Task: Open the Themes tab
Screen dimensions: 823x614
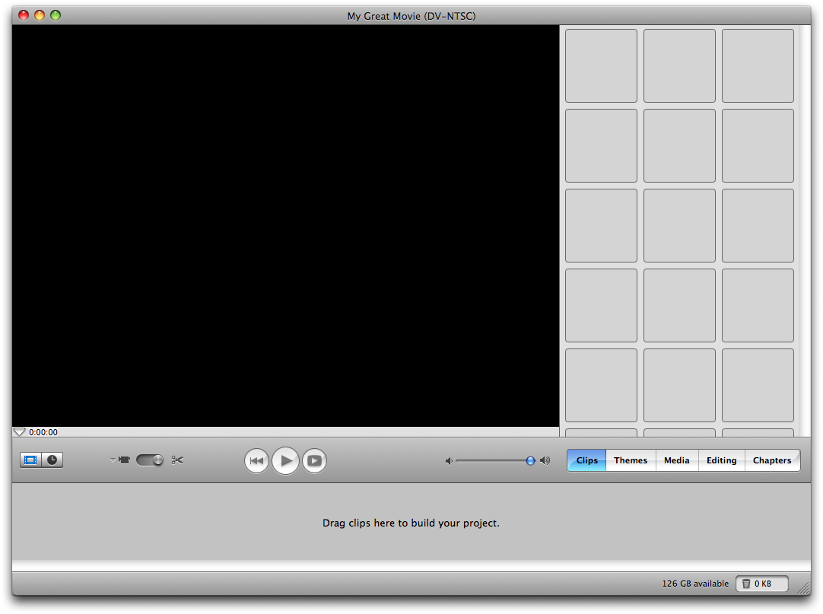Action: 631,460
